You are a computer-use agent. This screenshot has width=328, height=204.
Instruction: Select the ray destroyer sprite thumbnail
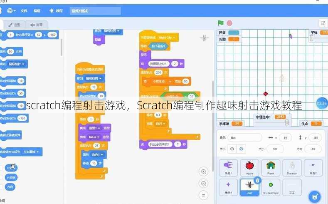[271, 187]
